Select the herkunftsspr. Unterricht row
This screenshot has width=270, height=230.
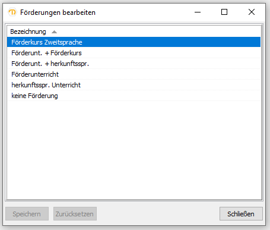click(134, 85)
